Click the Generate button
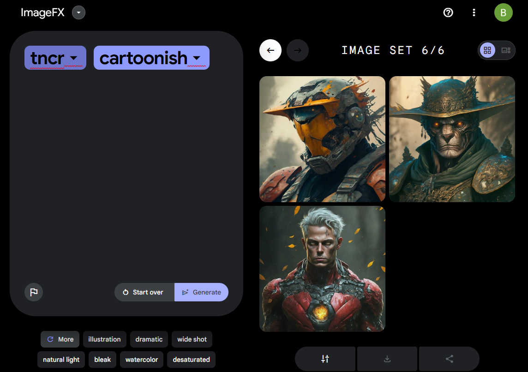Image resolution: width=528 pixels, height=372 pixels. (x=201, y=292)
